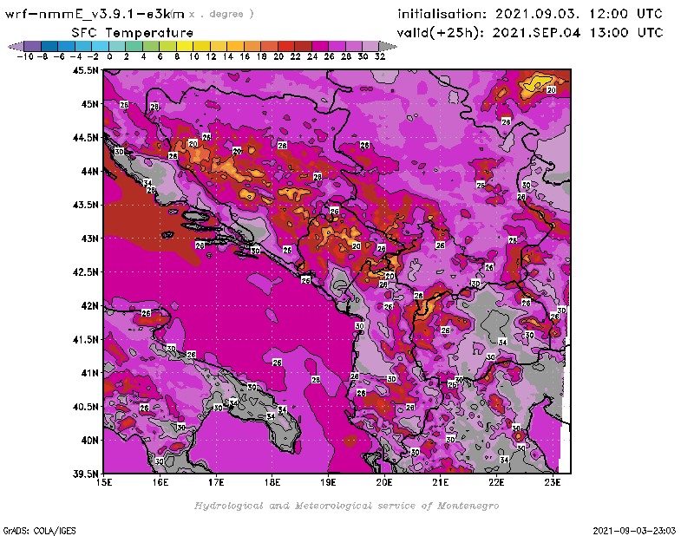Click the model name 'wrf-nmmE_v3.9.1-e3km' title
This screenshot has width=694, height=536.
94,14
